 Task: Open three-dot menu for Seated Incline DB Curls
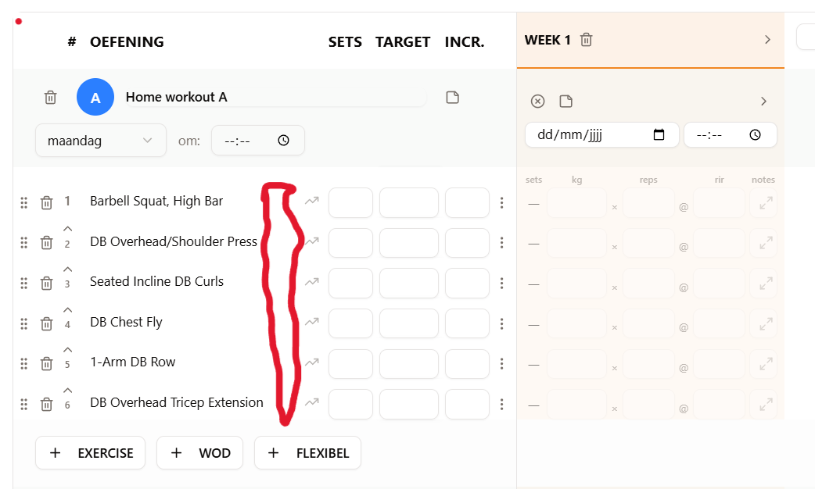click(501, 283)
